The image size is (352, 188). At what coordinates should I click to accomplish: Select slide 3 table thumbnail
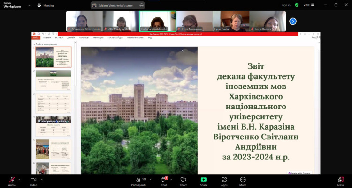coord(54,103)
